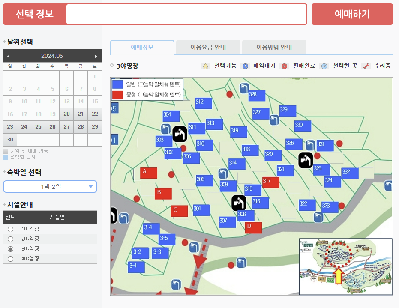Image resolution: width=399 pixels, height=308 pixels.
Task: Select campsite 301 on the map
Action: [201, 210]
